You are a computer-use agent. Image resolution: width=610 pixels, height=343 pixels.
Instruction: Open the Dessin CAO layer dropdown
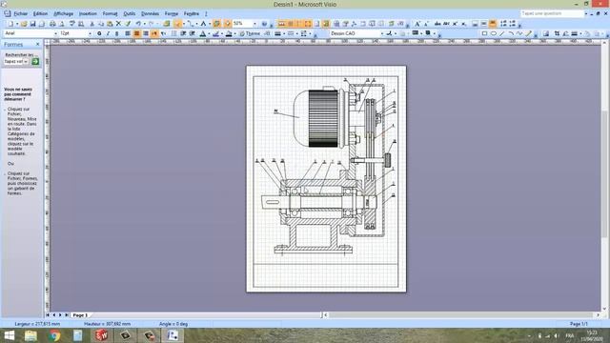382,34
